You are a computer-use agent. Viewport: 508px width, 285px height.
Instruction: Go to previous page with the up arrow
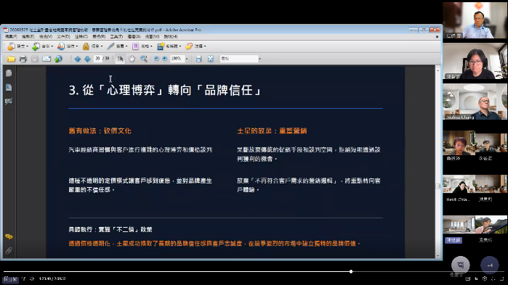(x=78, y=59)
